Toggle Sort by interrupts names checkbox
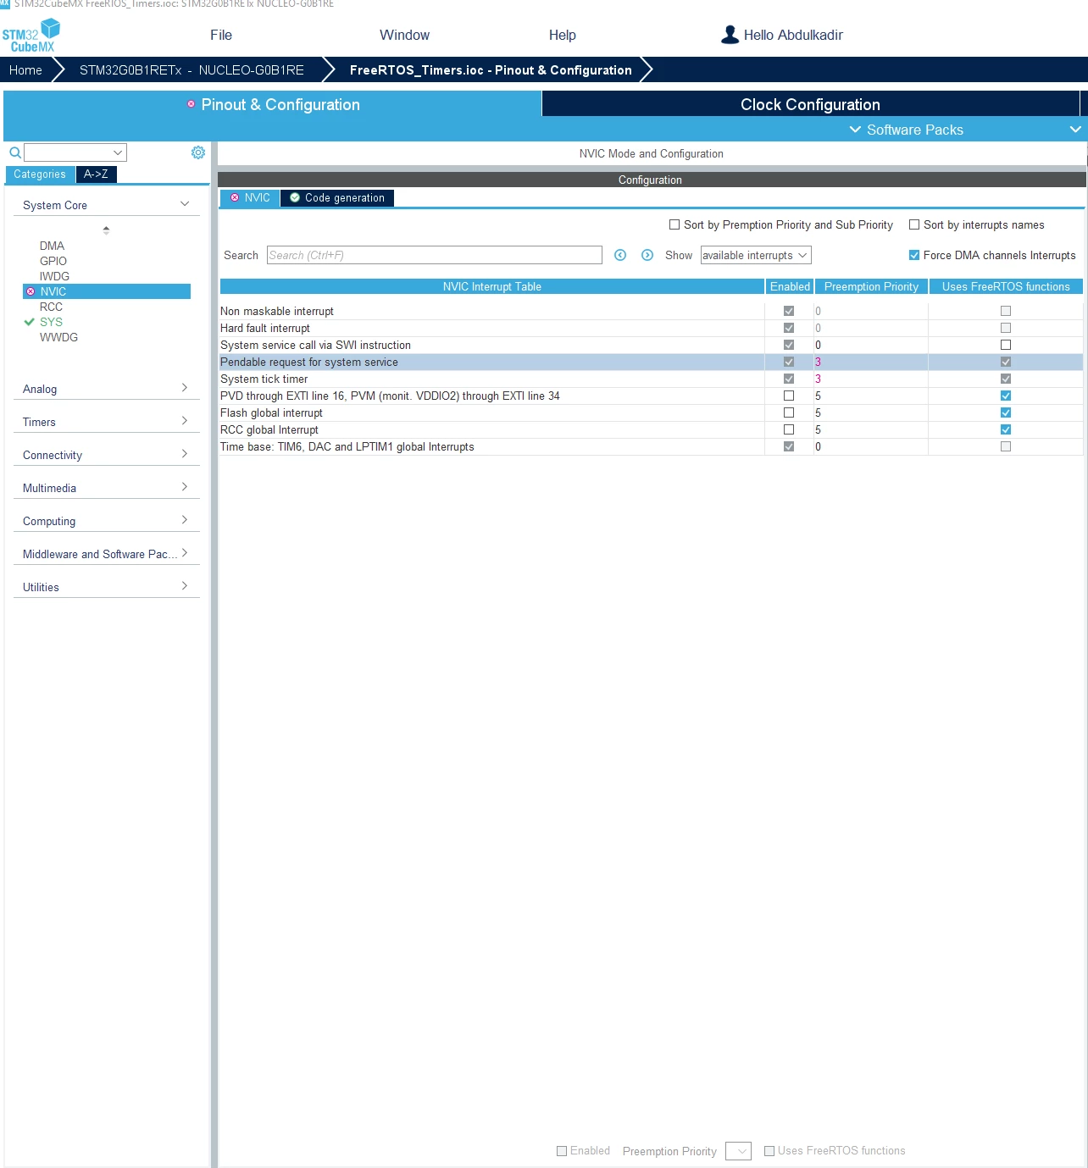The image size is (1088, 1168). click(x=914, y=224)
